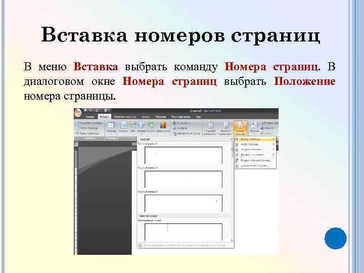Expand submenu arrow beside На полях страницы
This screenshot has width=364, height=273.
pyautogui.click(x=274, y=150)
